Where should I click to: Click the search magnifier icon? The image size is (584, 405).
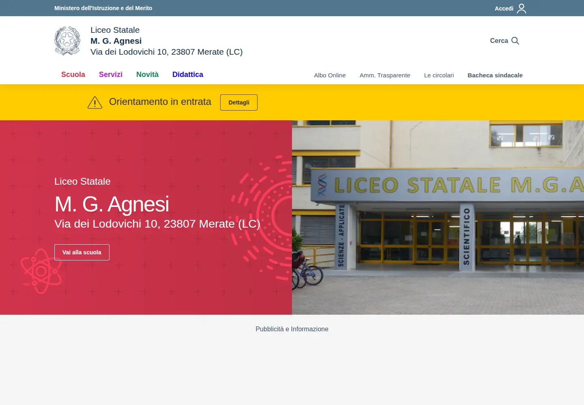(x=515, y=40)
